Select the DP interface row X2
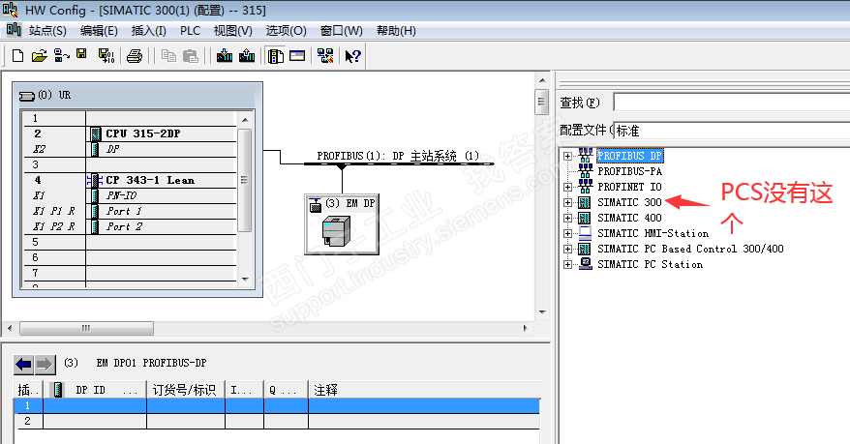This screenshot has height=444, width=850. (130, 149)
